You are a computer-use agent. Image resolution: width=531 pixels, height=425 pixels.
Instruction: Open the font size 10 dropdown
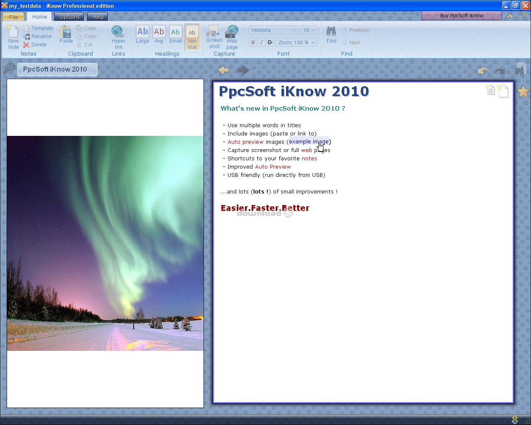click(x=309, y=30)
